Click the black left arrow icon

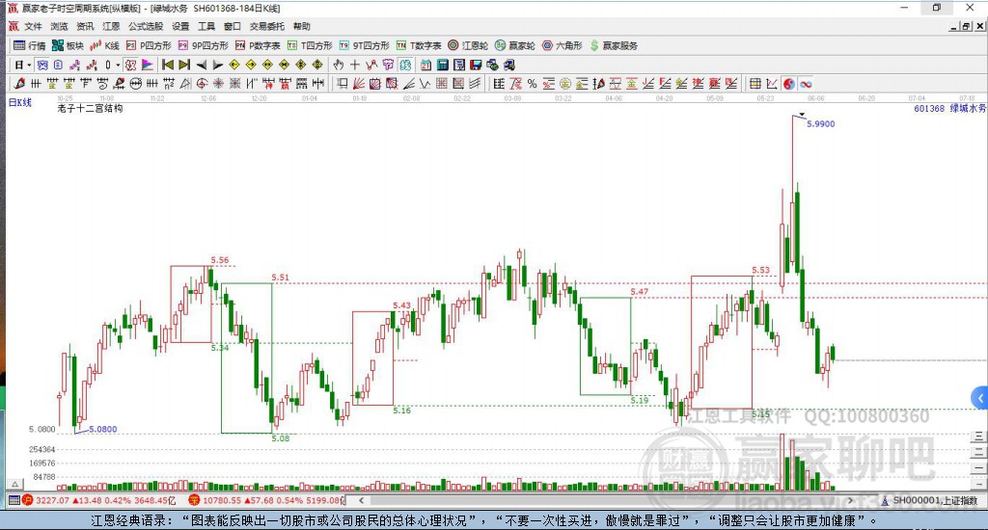(x=201, y=65)
